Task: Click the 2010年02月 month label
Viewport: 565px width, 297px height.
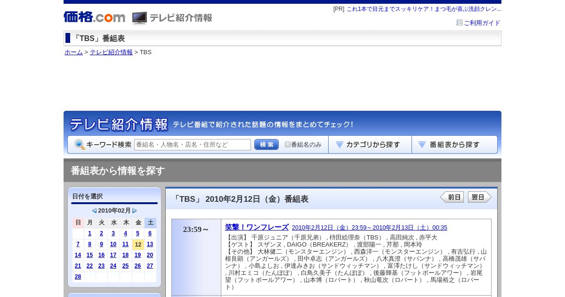Action: point(114,211)
